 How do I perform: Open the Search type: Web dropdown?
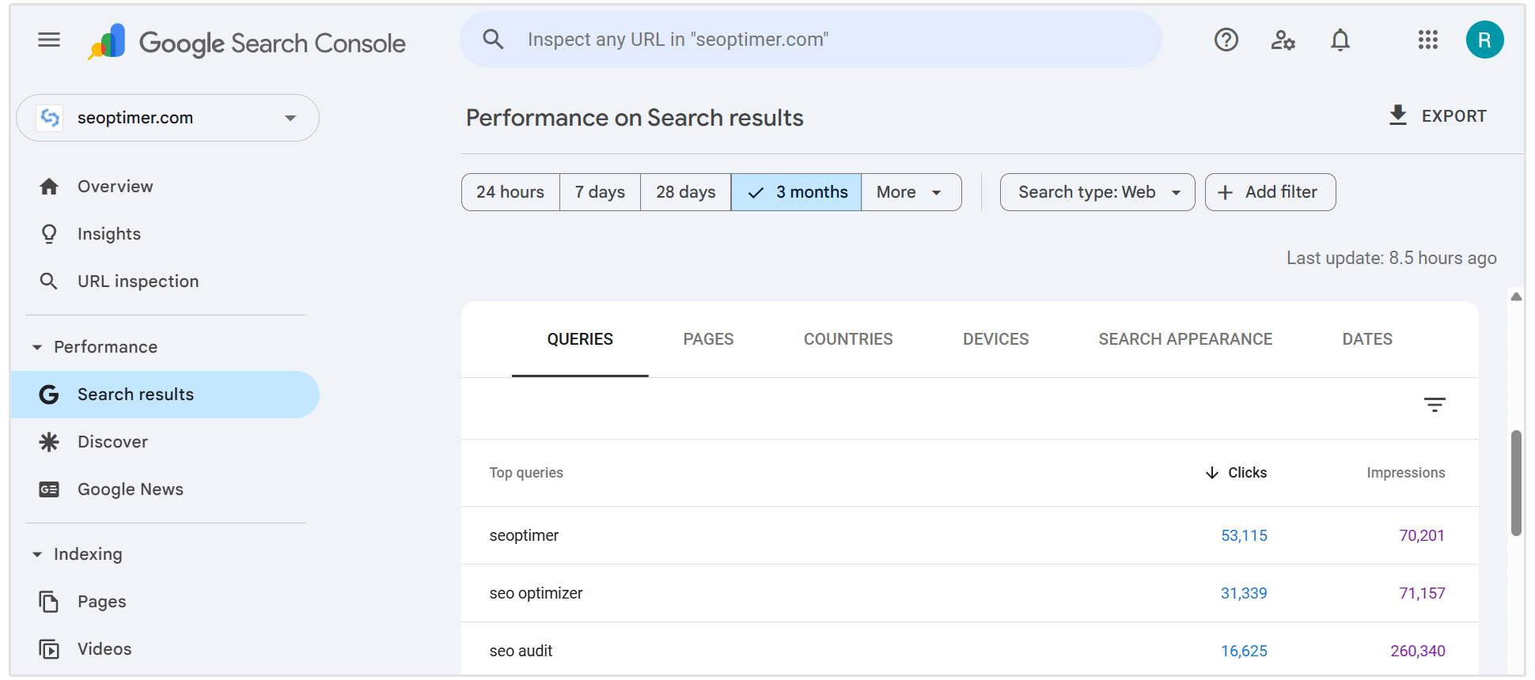point(1097,192)
